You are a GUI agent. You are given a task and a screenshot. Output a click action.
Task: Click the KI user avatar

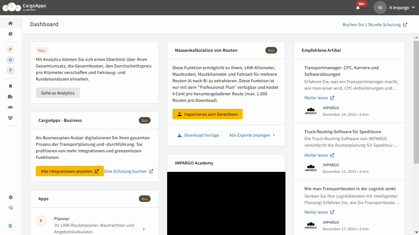tap(380, 7)
